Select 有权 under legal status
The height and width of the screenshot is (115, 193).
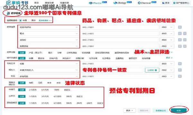click(x=31, y=83)
